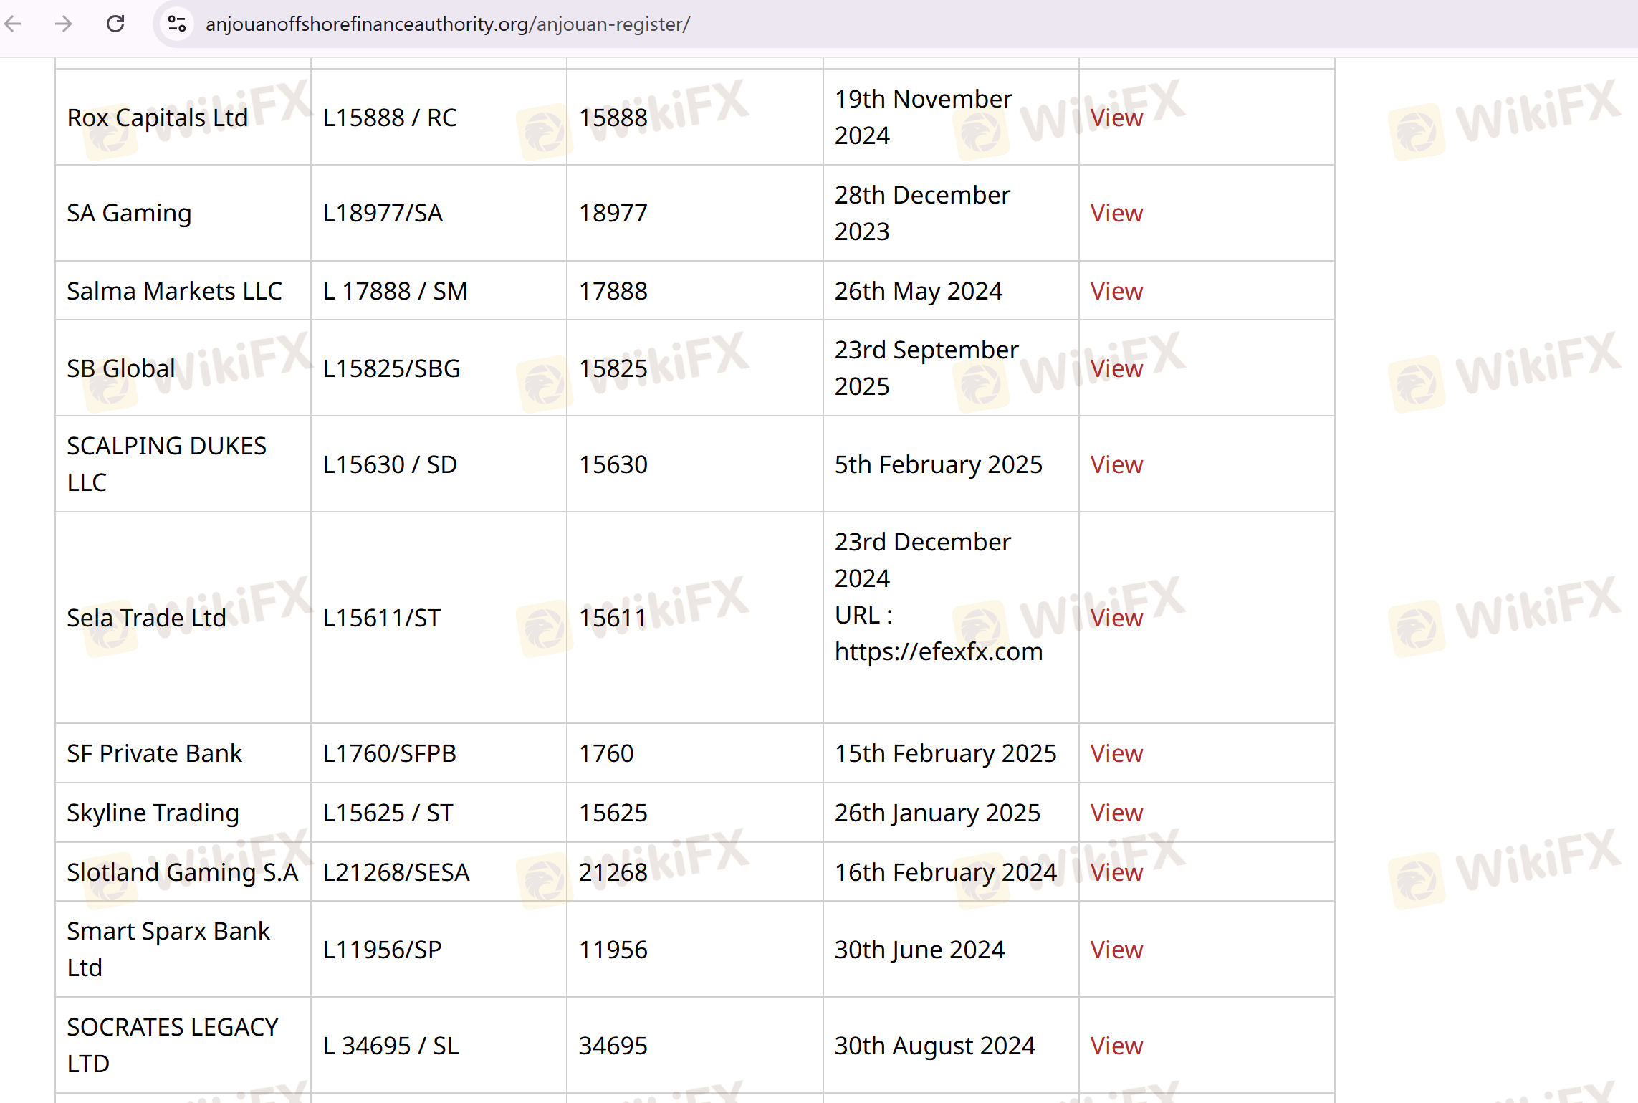Select license code 'L15625 / ST'

(388, 813)
